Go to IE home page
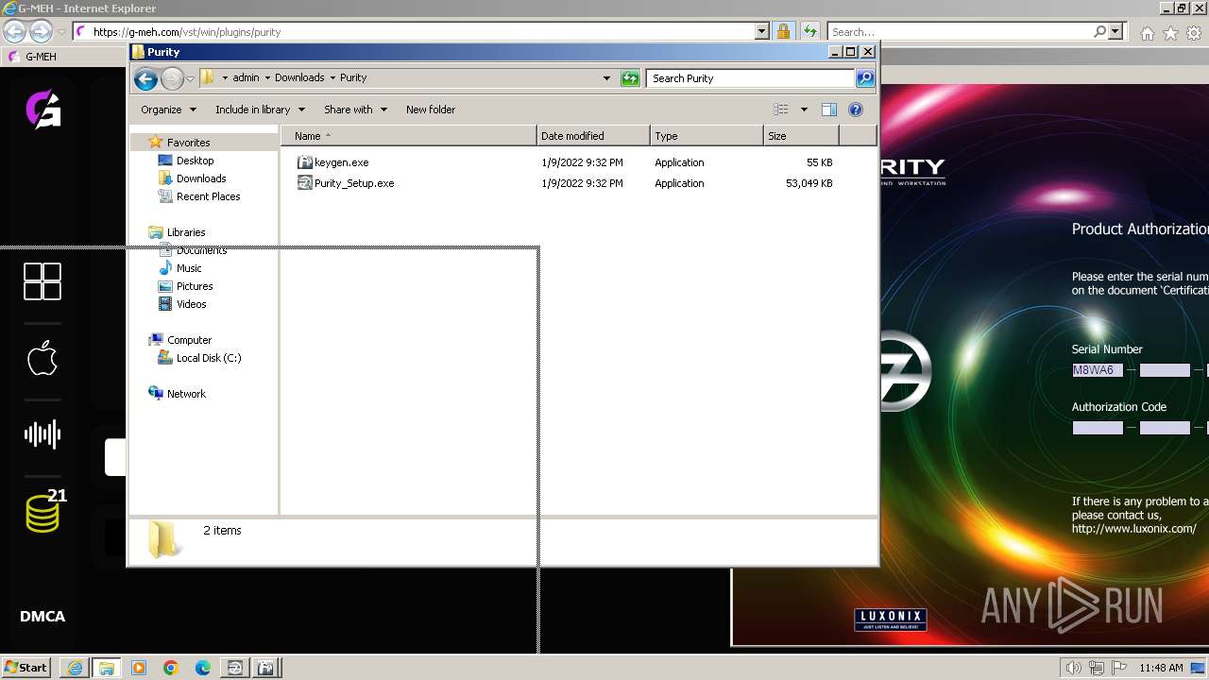The height and width of the screenshot is (680, 1209). pos(1147,33)
